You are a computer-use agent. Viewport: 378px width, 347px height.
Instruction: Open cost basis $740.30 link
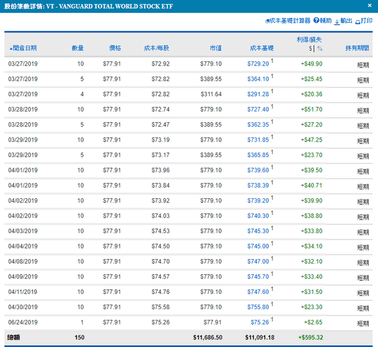coord(258,216)
